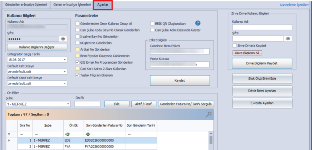Sort by Son Gönderim Tarihi header

click(141, 125)
